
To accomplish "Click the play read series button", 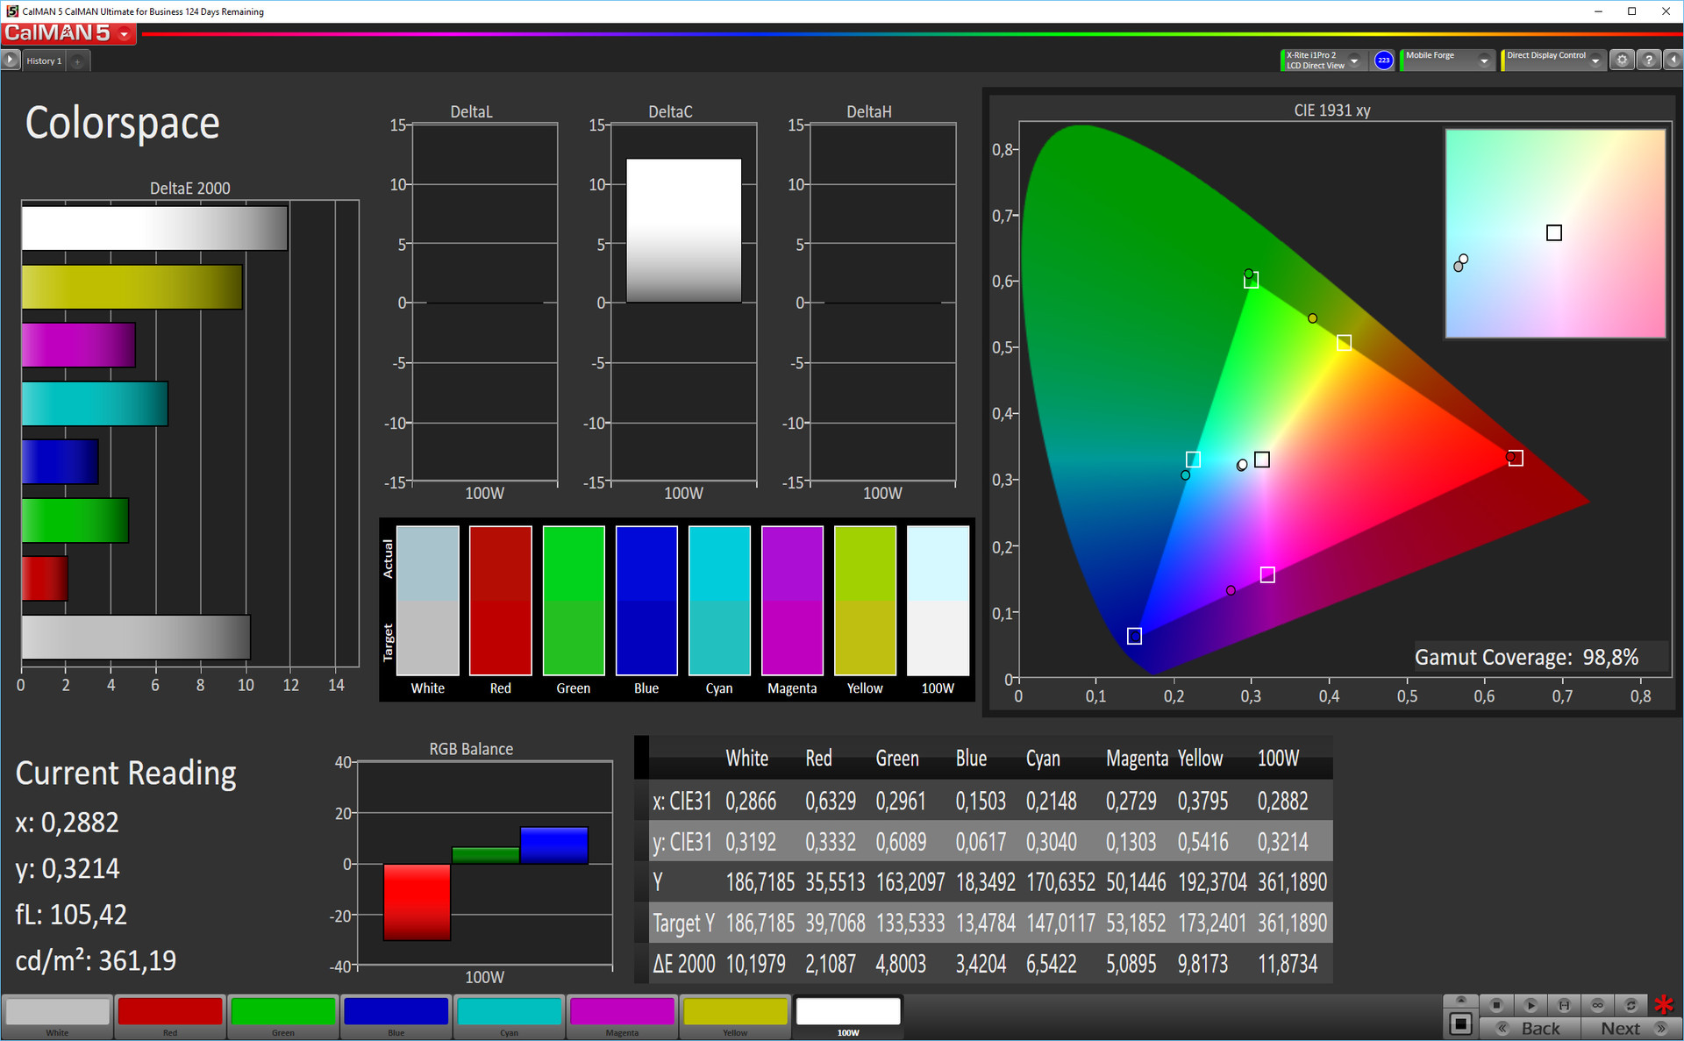I will pyautogui.click(x=1531, y=1005).
